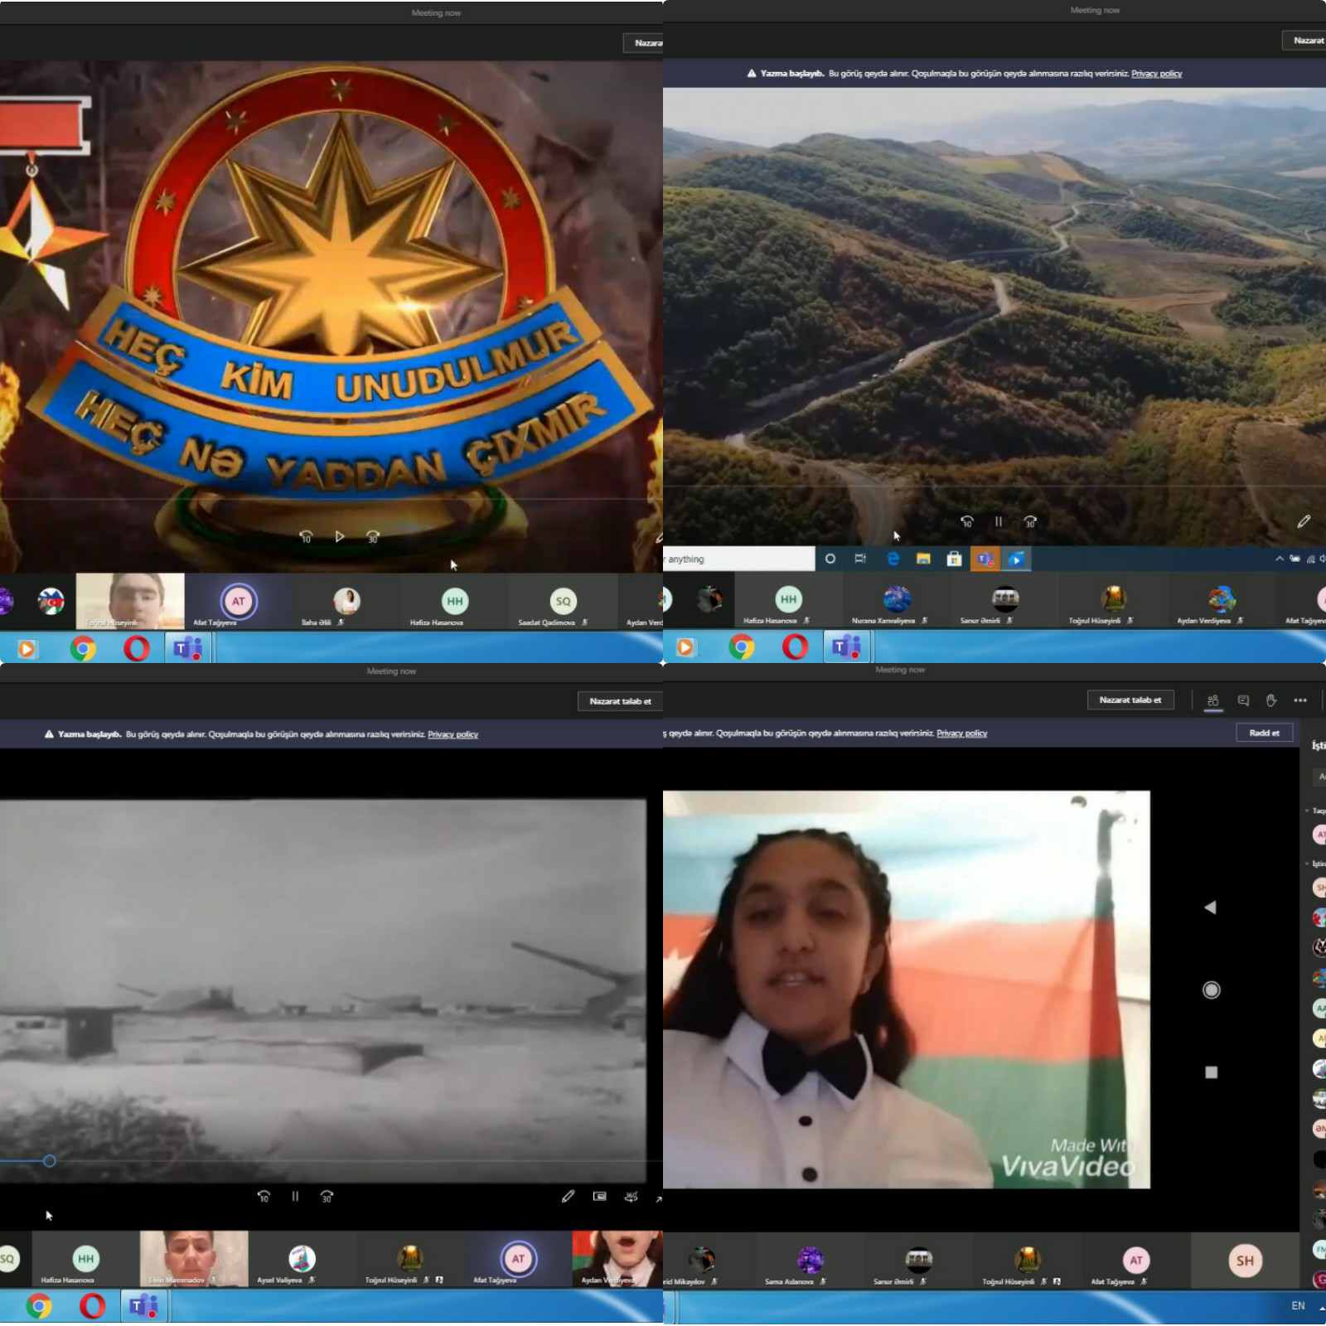The width and height of the screenshot is (1326, 1326).
Task: Click Nazarət tələb et above the black-and-white video
Action: (x=620, y=701)
